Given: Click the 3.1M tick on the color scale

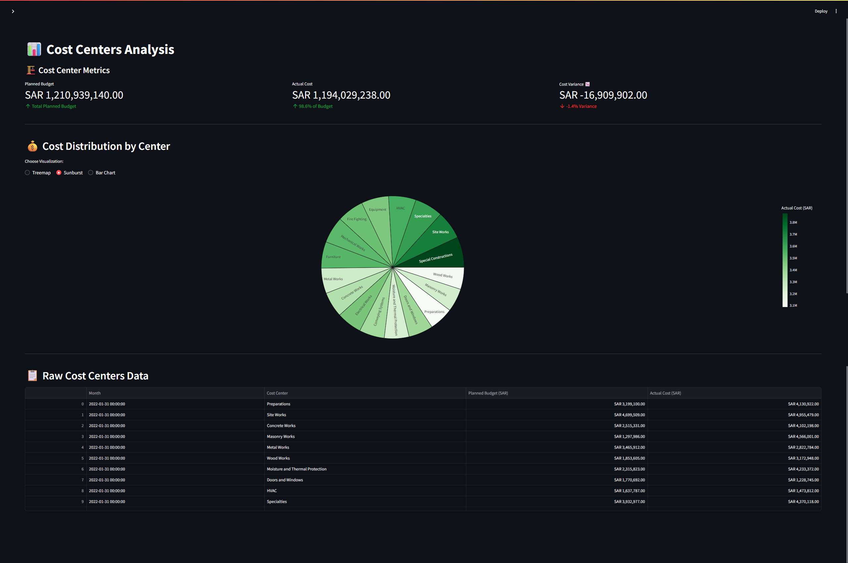Looking at the screenshot, I should pos(793,306).
